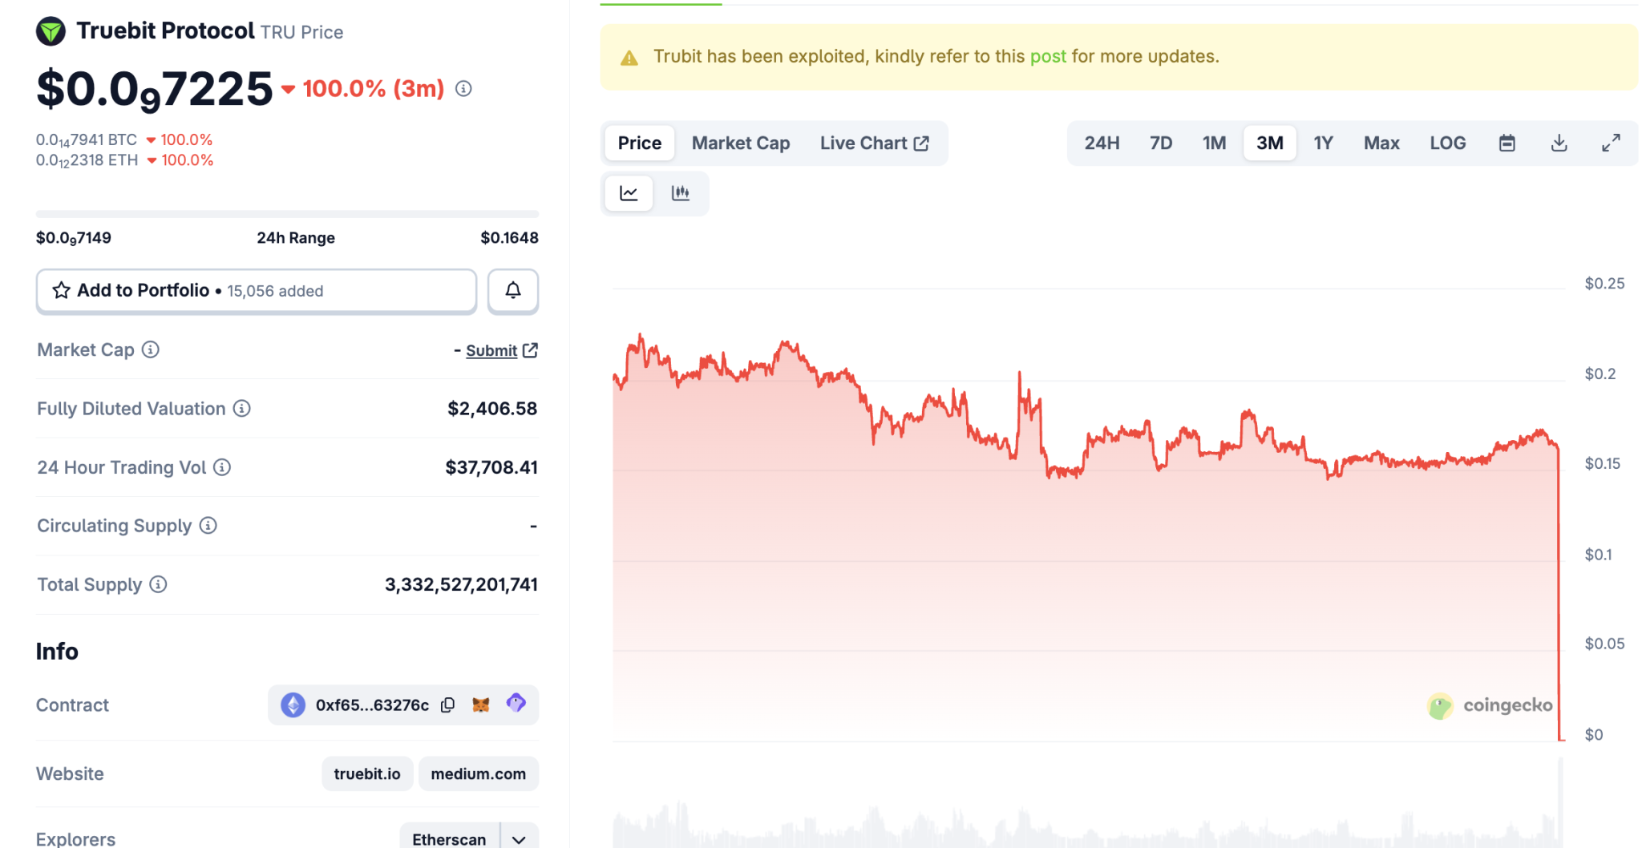Open the price change info tooltip
Screen dimensions: 1642x848
(x=462, y=89)
